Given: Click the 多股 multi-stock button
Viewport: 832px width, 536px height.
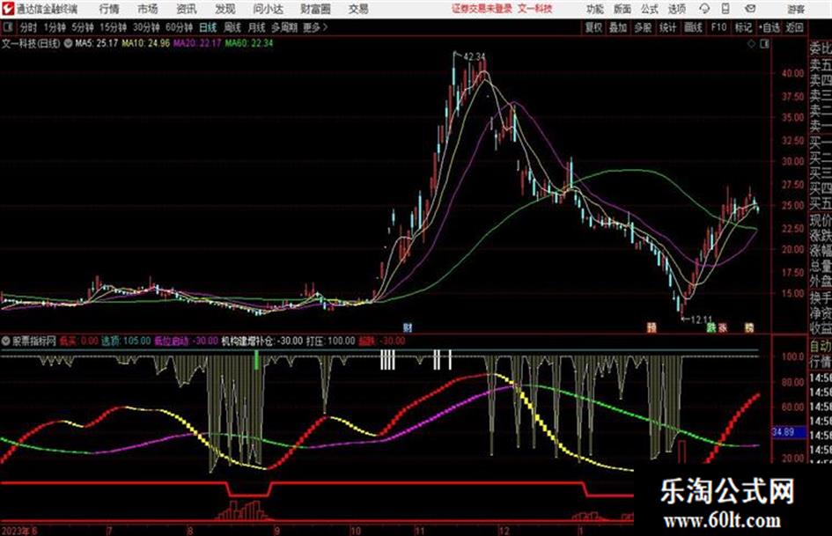Looking at the screenshot, I should pyautogui.click(x=643, y=27).
